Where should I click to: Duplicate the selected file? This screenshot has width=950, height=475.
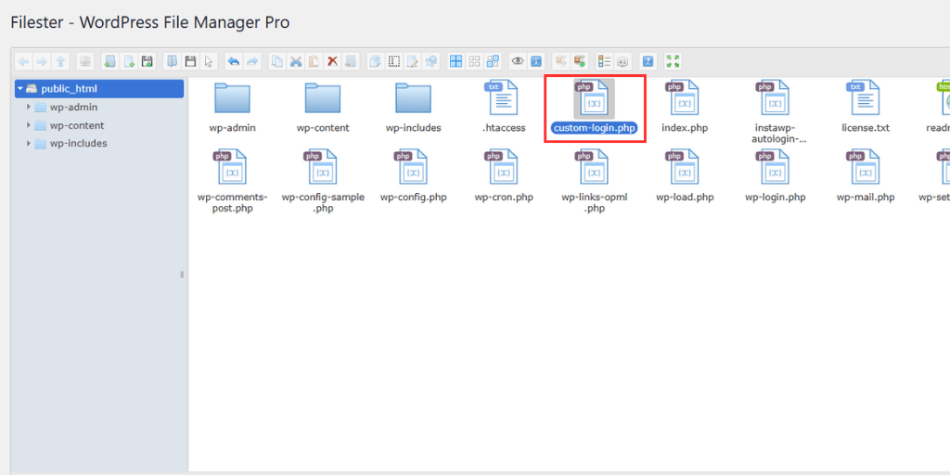pyautogui.click(x=376, y=61)
